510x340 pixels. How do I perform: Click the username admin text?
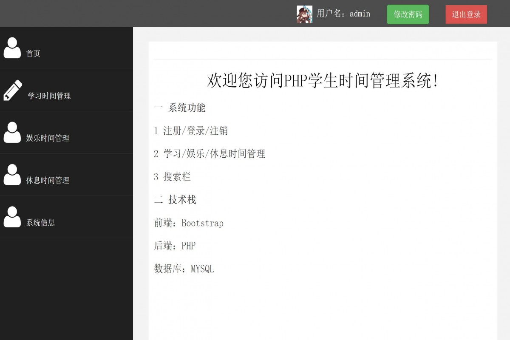pyautogui.click(x=342, y=14)
